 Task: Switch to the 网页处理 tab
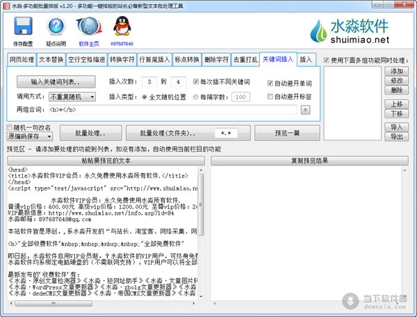coord(22,60)
